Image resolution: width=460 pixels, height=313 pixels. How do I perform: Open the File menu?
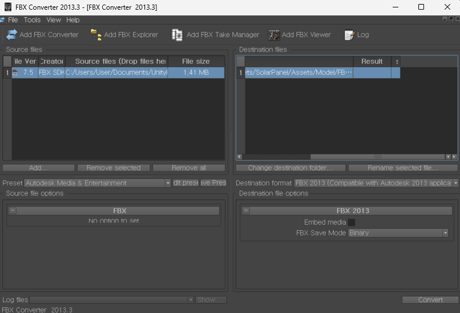point(13,20)
